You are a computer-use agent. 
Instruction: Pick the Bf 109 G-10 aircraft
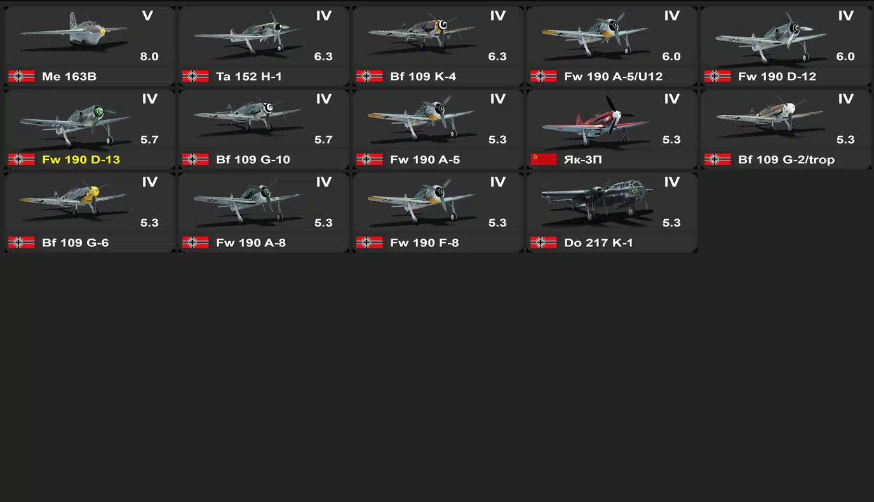point(264,129)
